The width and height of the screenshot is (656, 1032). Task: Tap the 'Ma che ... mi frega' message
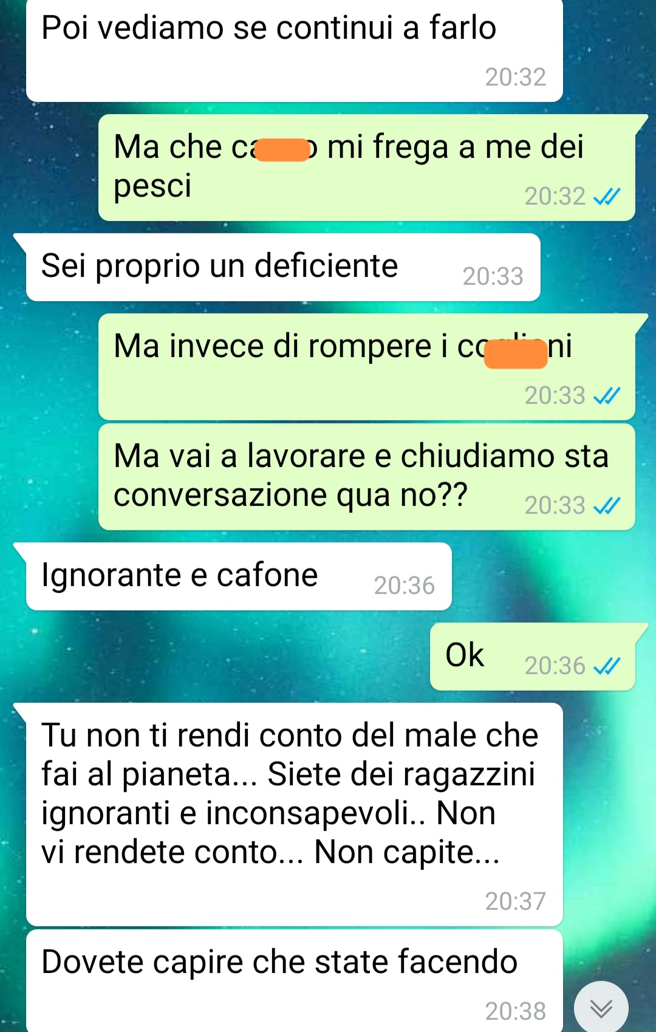[x=367, y=168]
